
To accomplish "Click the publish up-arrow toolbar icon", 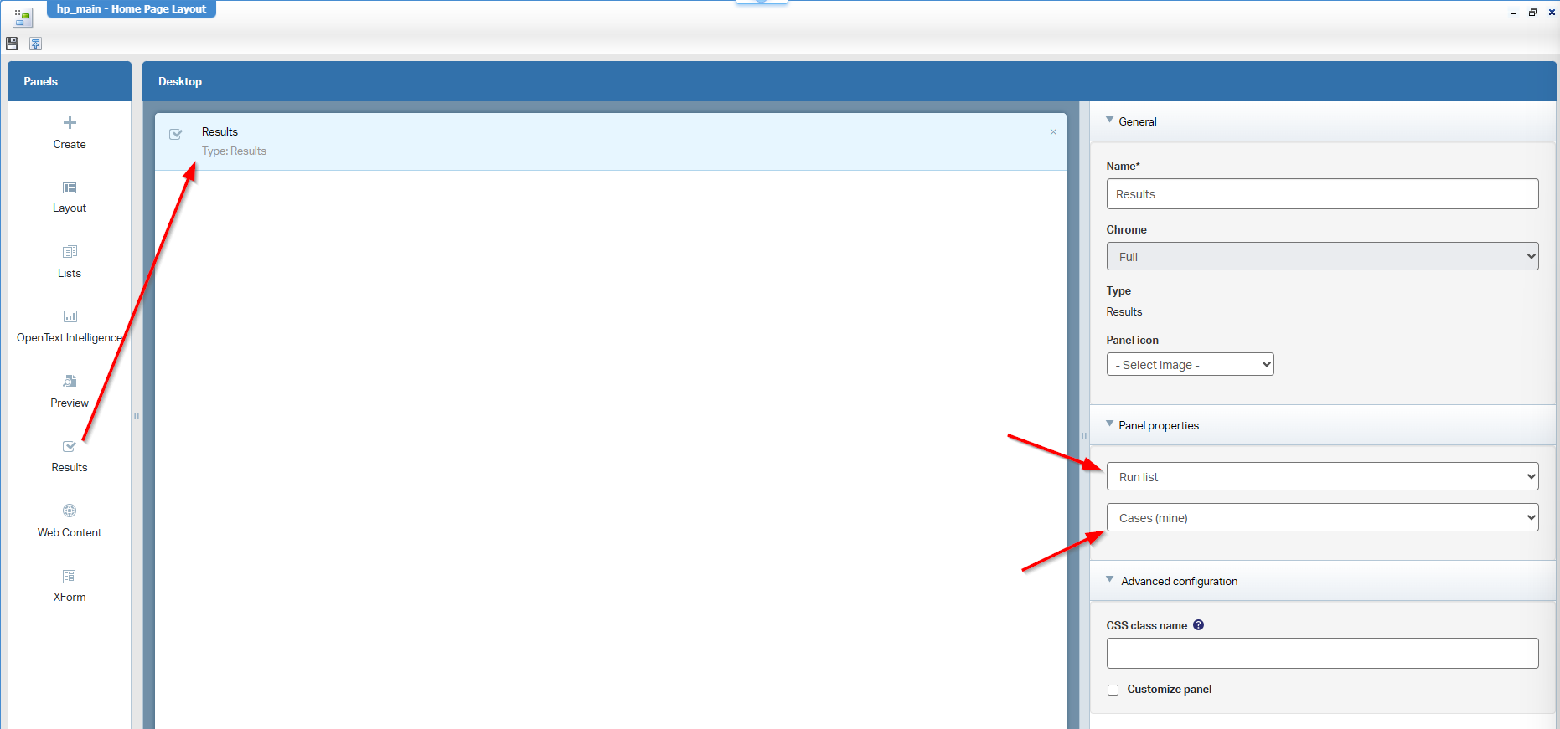I will pyautogui.click(x=36, y=44).
